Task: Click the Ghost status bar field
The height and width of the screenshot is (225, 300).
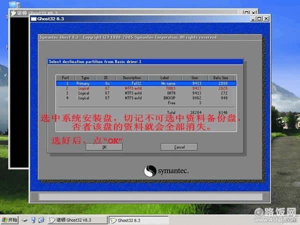Action: 150,197
